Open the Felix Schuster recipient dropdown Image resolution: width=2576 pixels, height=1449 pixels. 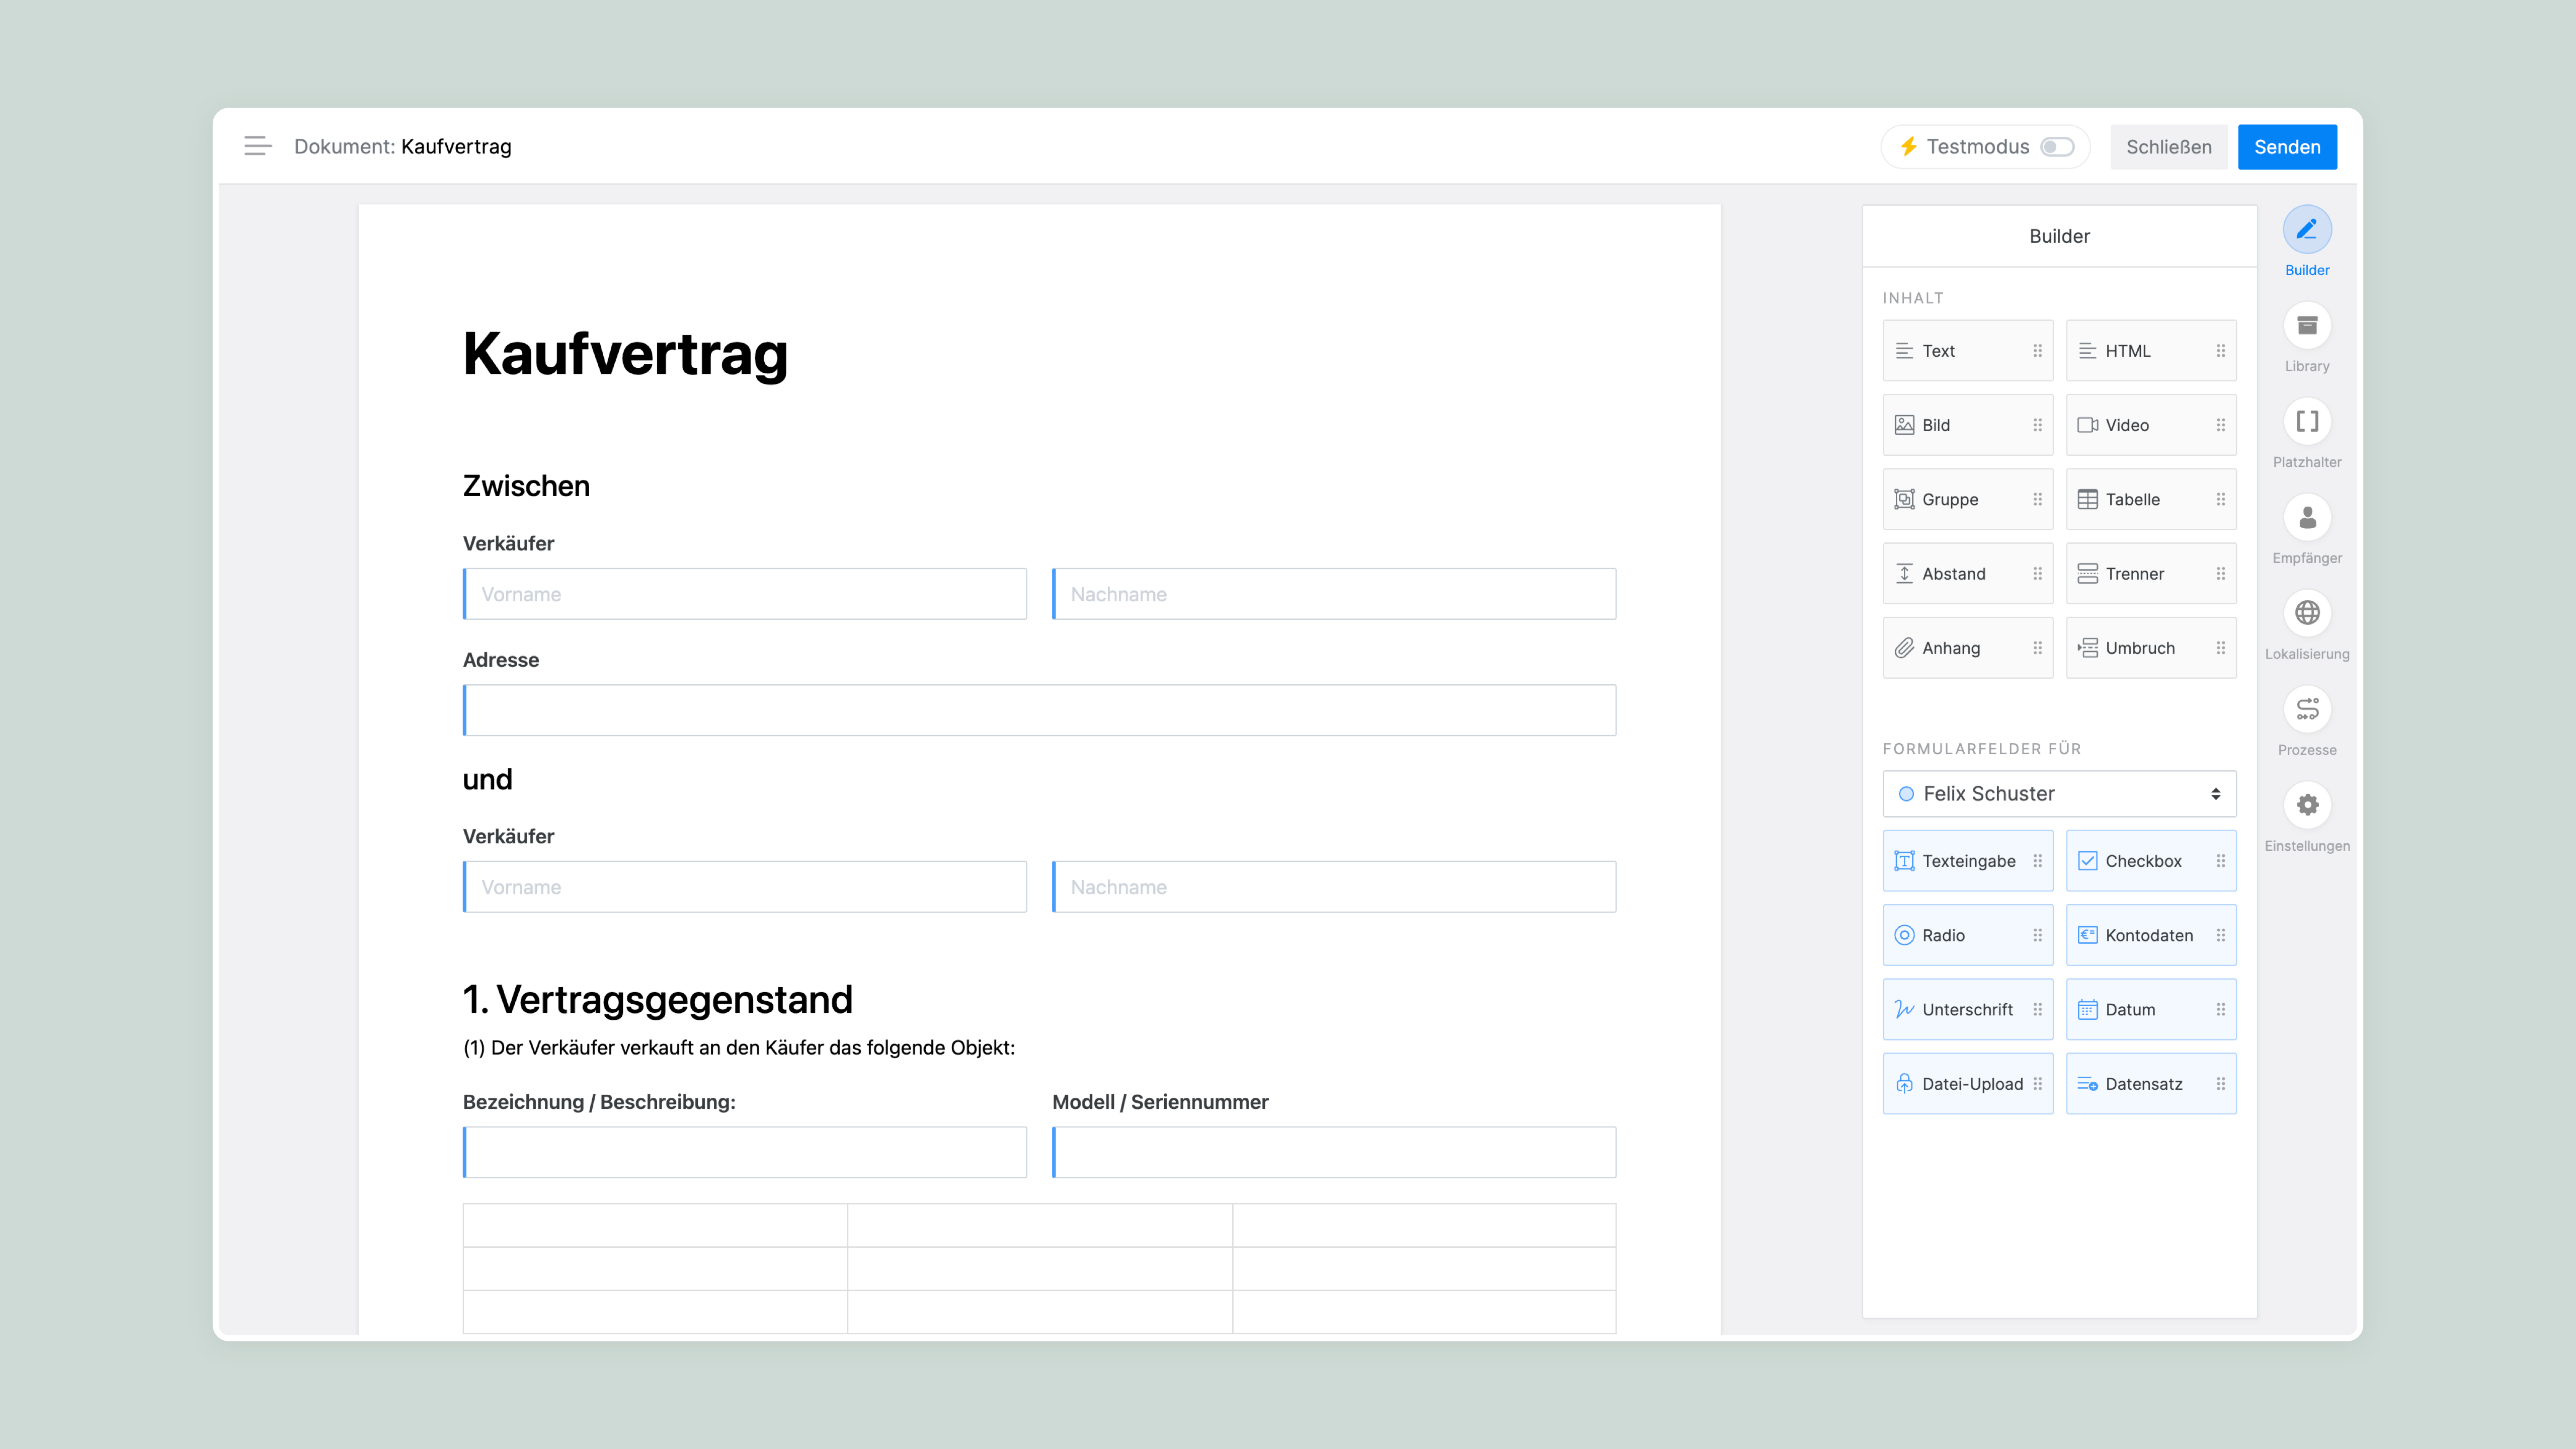(x=2059, y=793)
